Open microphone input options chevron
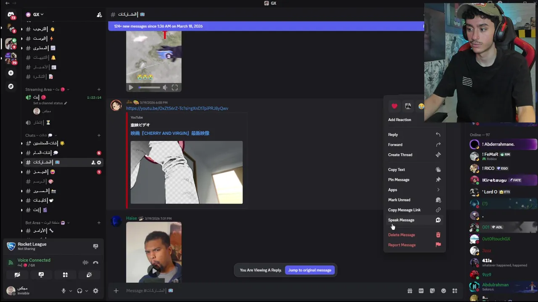 70,291
